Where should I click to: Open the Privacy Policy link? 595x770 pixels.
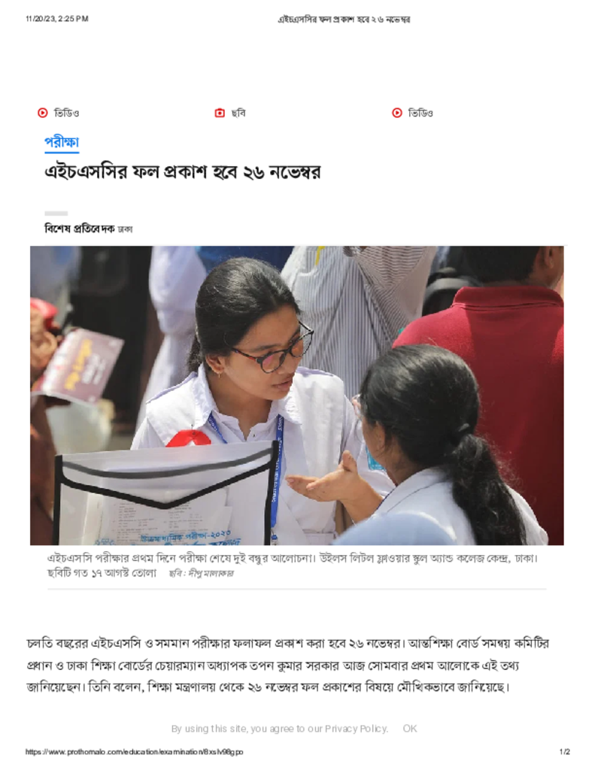pos(356,729)
